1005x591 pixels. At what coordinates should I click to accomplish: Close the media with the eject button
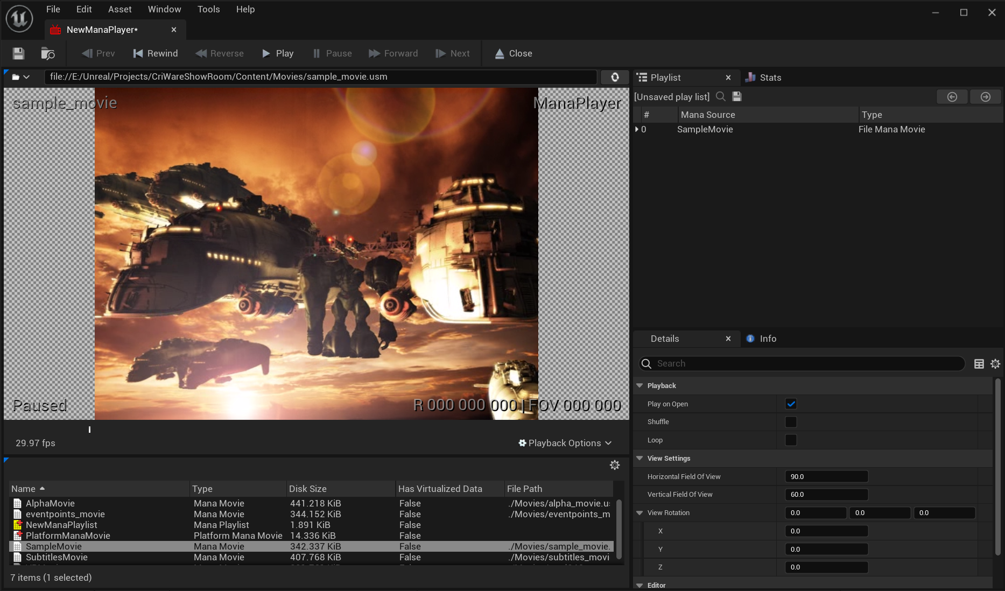pyautogui.click(x=514, y=53)
